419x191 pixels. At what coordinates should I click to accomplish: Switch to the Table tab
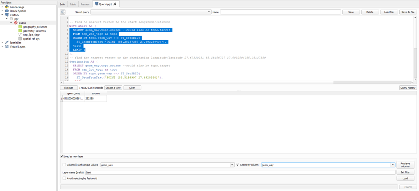tap(72, 4)
